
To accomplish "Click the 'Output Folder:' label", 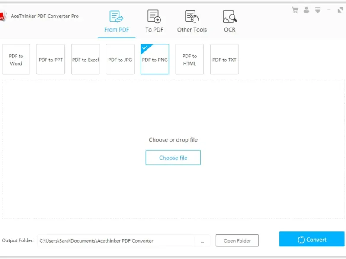I will 18,240.
